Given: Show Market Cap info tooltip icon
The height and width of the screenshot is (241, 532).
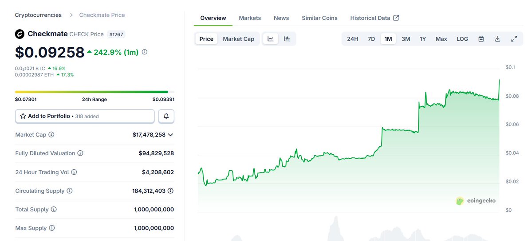Looking at the screenshot, I should coord(51,134).
